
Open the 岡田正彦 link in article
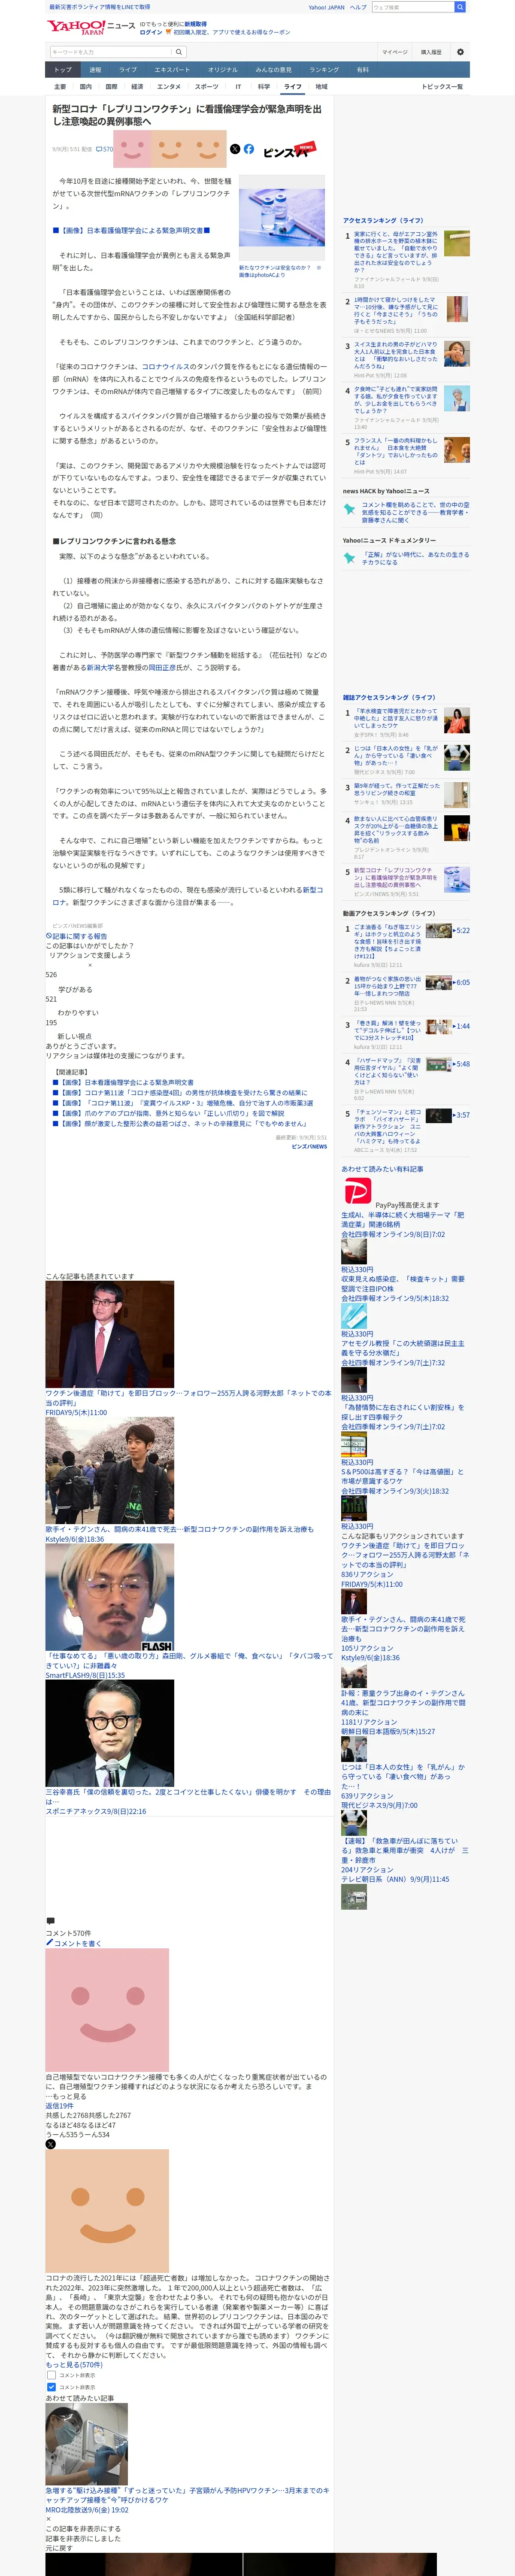coord(161,667)
